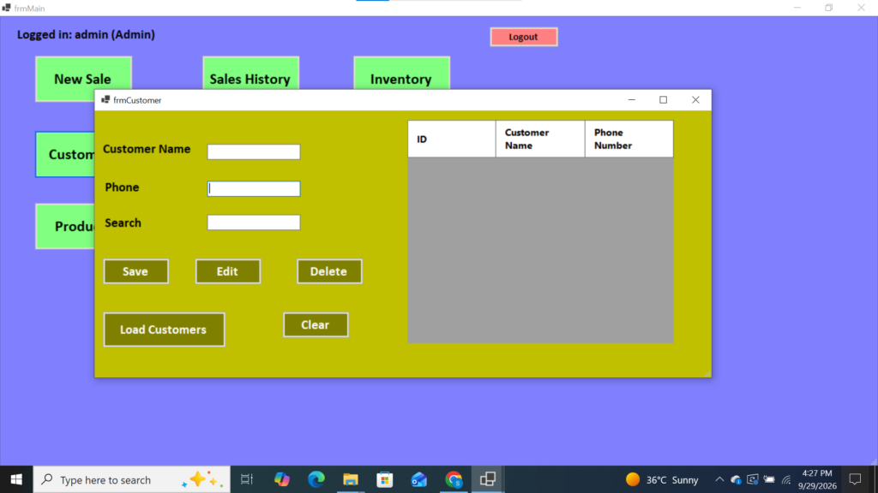Open Inventory in the frmMain window
878x493 pixels.
(x=401, y=73)
